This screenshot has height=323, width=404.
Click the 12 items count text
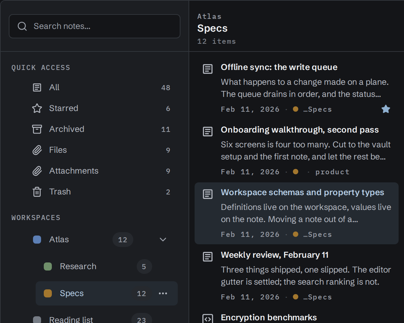tap(216, 41)
